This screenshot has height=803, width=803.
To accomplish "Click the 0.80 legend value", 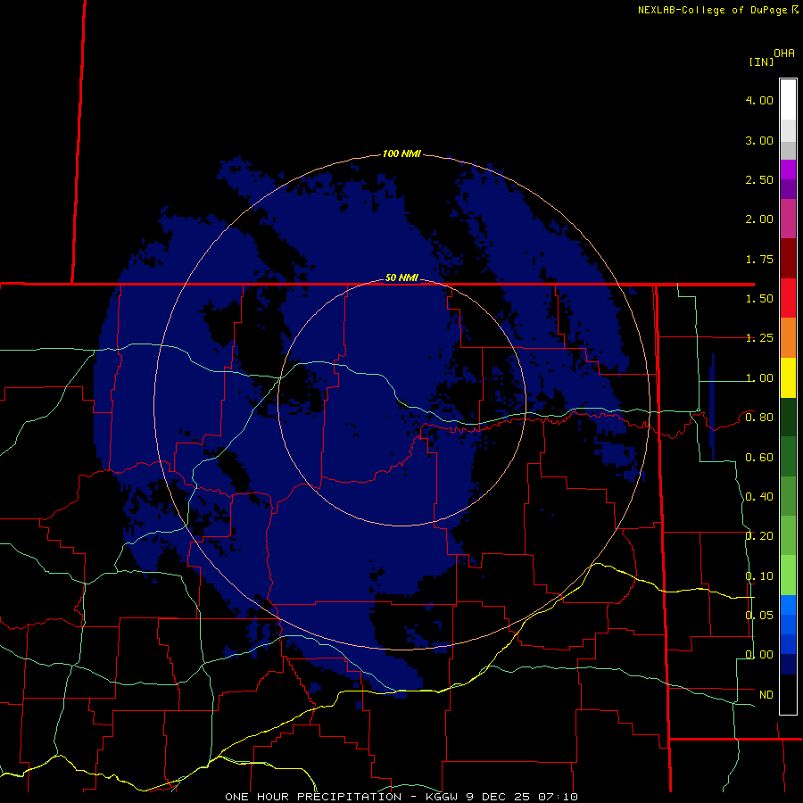I will [759, 418].
